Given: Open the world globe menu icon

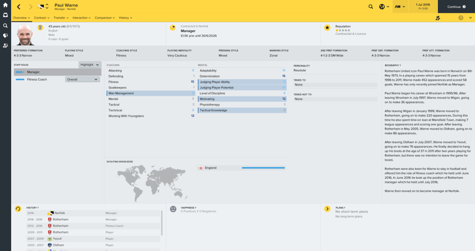Looking at the screenshot, I should (x=382, y=7).
